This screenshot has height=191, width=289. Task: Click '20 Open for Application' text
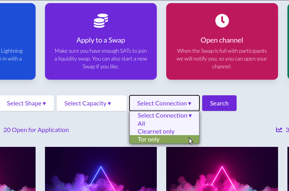pyautogui.click(x=36, y=130)
